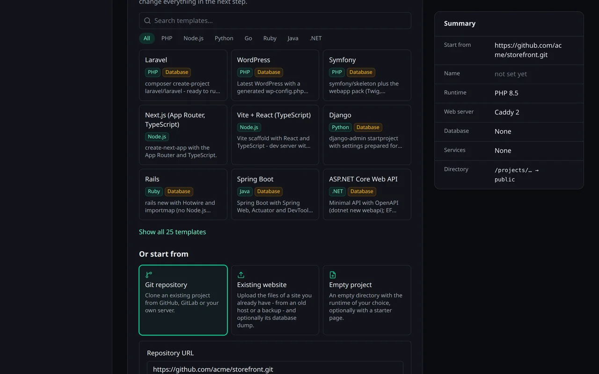Screen dimensions: 599x374
Task: Choose the WordPress template card
Action: coord(275,75)
